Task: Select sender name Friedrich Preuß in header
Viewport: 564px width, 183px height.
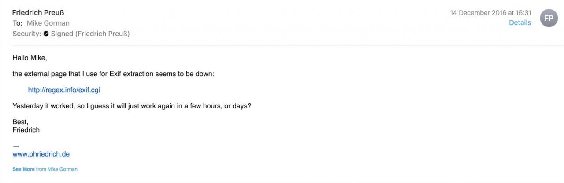Action: (38, 12)
